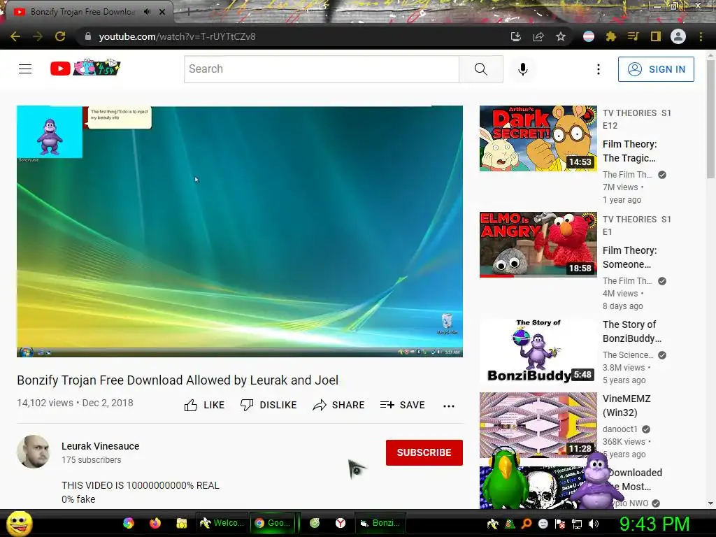Screen dimensions: 716x537
Task: Open the media controls playlist icon
Action: click(x=633, y=36)
